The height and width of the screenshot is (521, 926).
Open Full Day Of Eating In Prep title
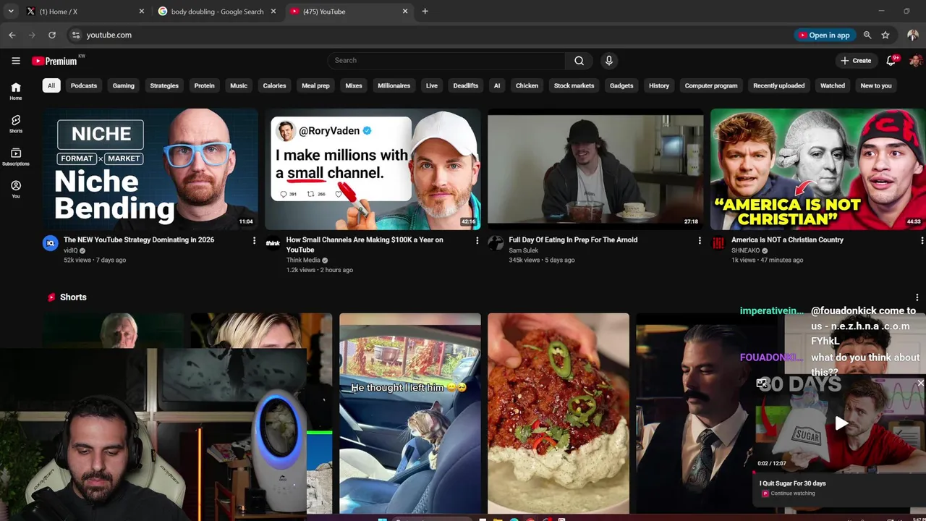pos(573,240)
